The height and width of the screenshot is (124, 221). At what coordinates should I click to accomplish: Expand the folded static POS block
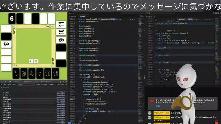pyautogui.click(x=154, y=48)
